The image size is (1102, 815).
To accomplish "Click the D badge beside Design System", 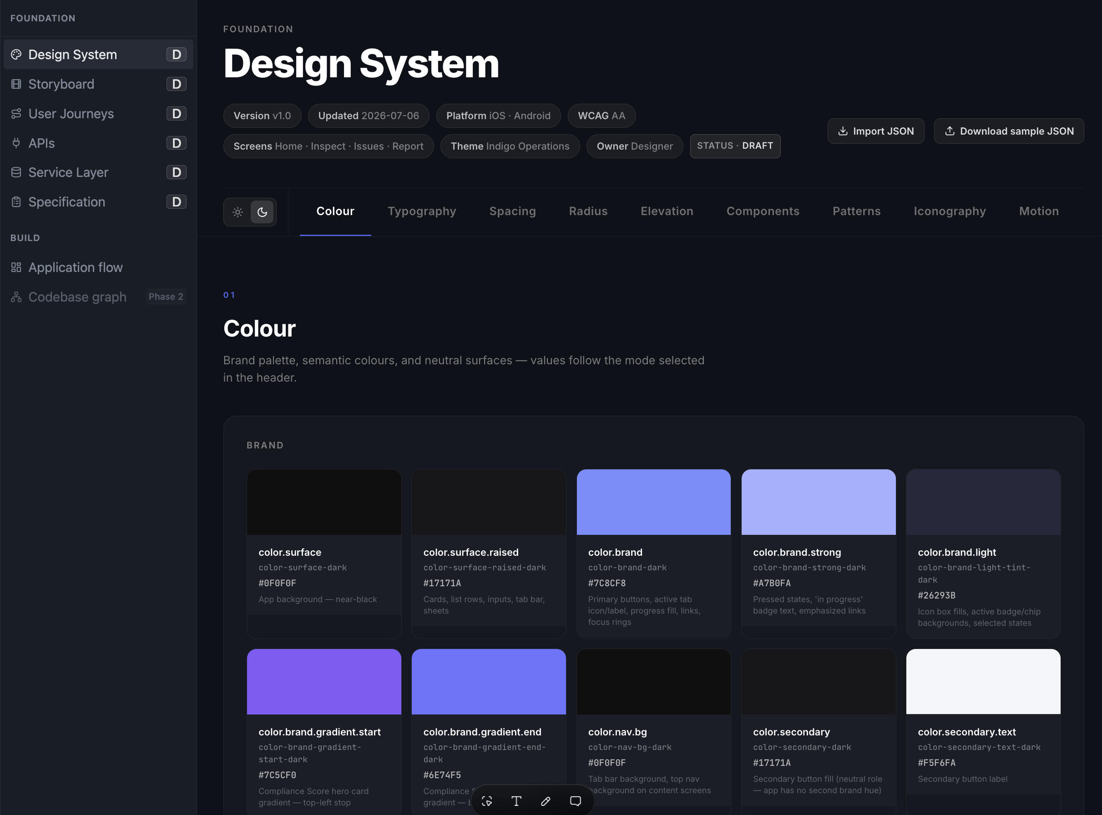I will pyautogui.click(x=176, y=54).
